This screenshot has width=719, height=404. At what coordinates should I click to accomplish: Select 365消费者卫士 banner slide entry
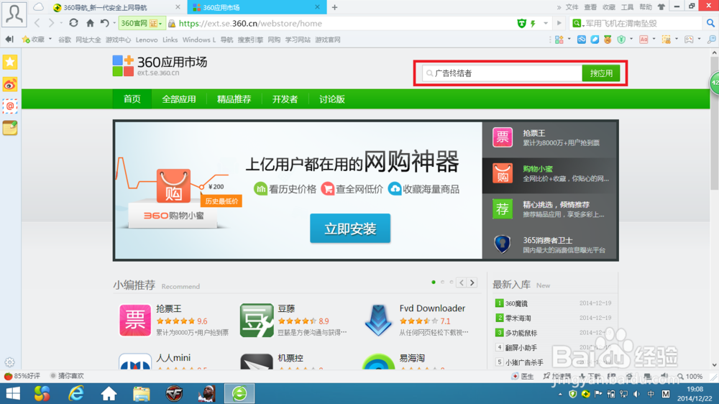click(550, 245)
